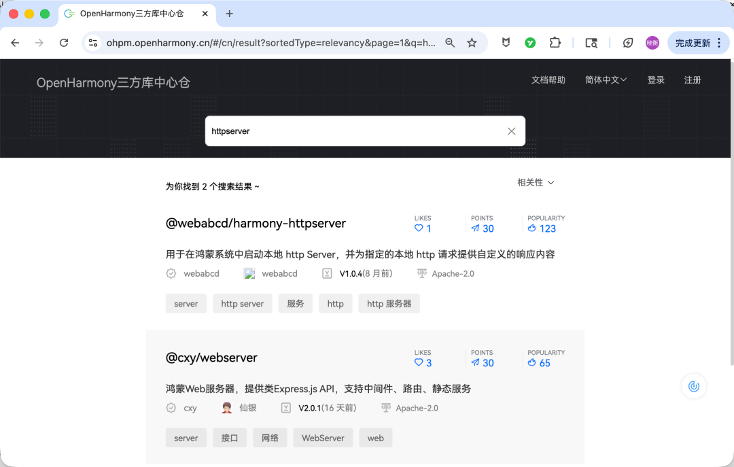Select the 'http server' tag

243,304
